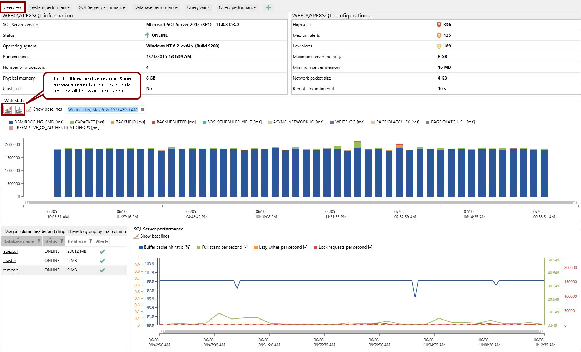Toggle the PREEMPTIVE_OS_AUTHENTICATIONOPS legend swatch
Screen dimensions: 581x352
[x=11, y=128]
